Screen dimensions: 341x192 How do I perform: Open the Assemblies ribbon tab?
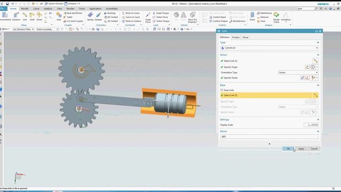[112, 9]
